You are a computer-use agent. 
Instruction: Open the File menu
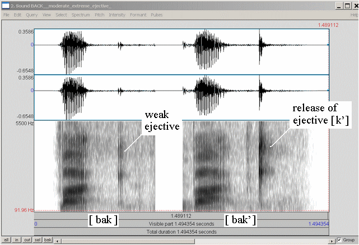pos(7,15)
